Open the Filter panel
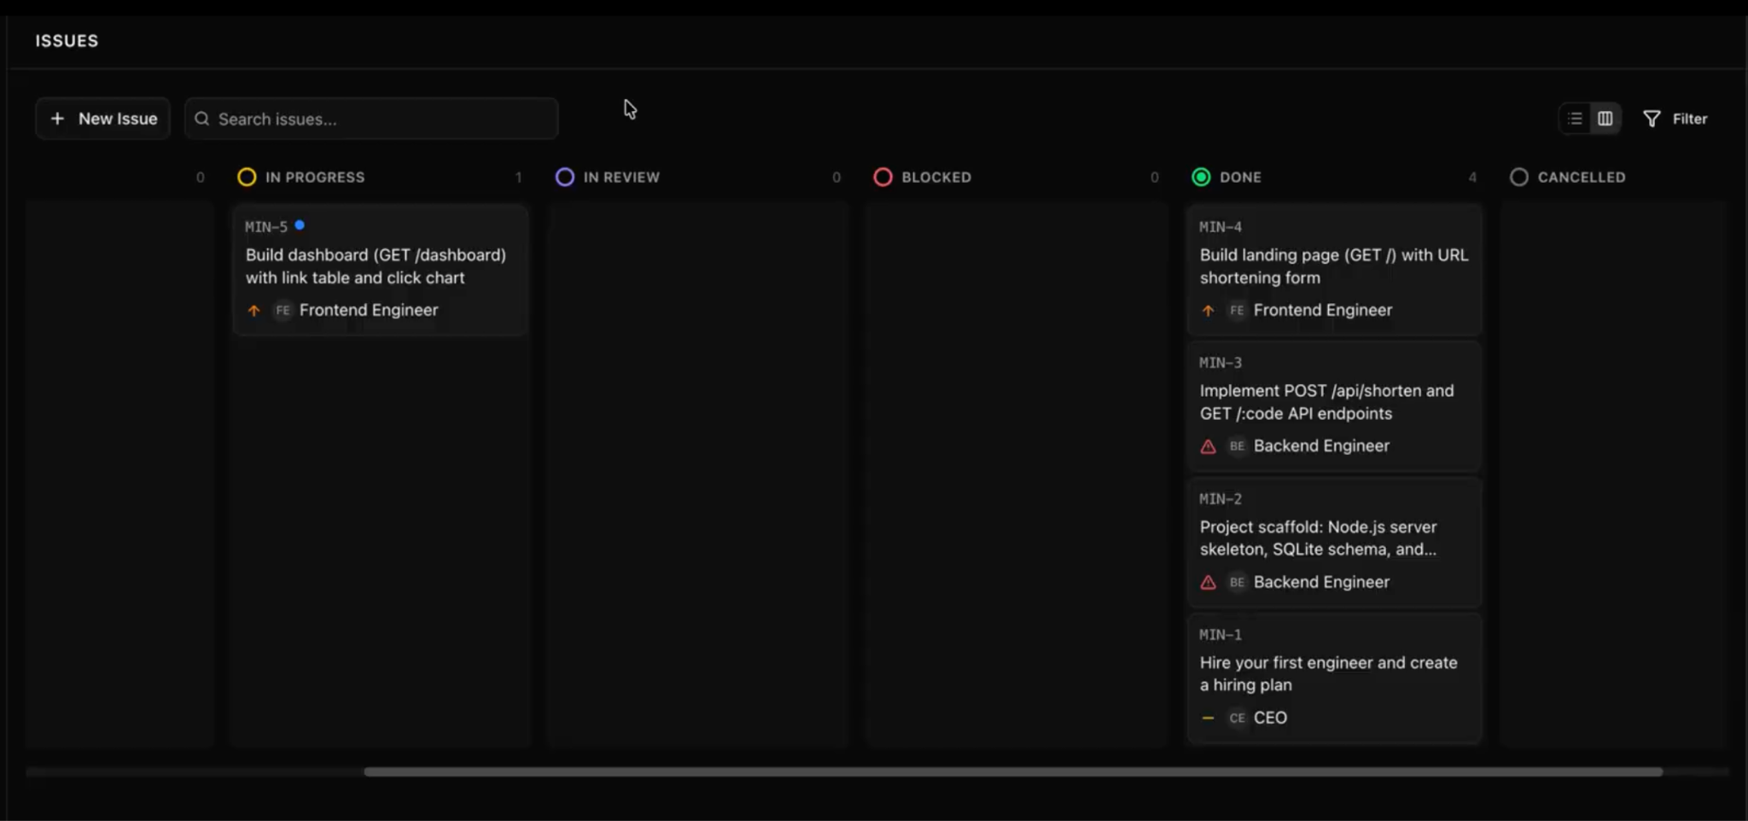Viewport: 1748px width, 821px height. click(1675, 119)
